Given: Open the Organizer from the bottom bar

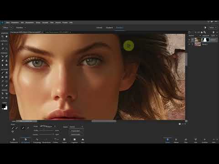Looking at the screenshot, I should click(x=74, y=140).
